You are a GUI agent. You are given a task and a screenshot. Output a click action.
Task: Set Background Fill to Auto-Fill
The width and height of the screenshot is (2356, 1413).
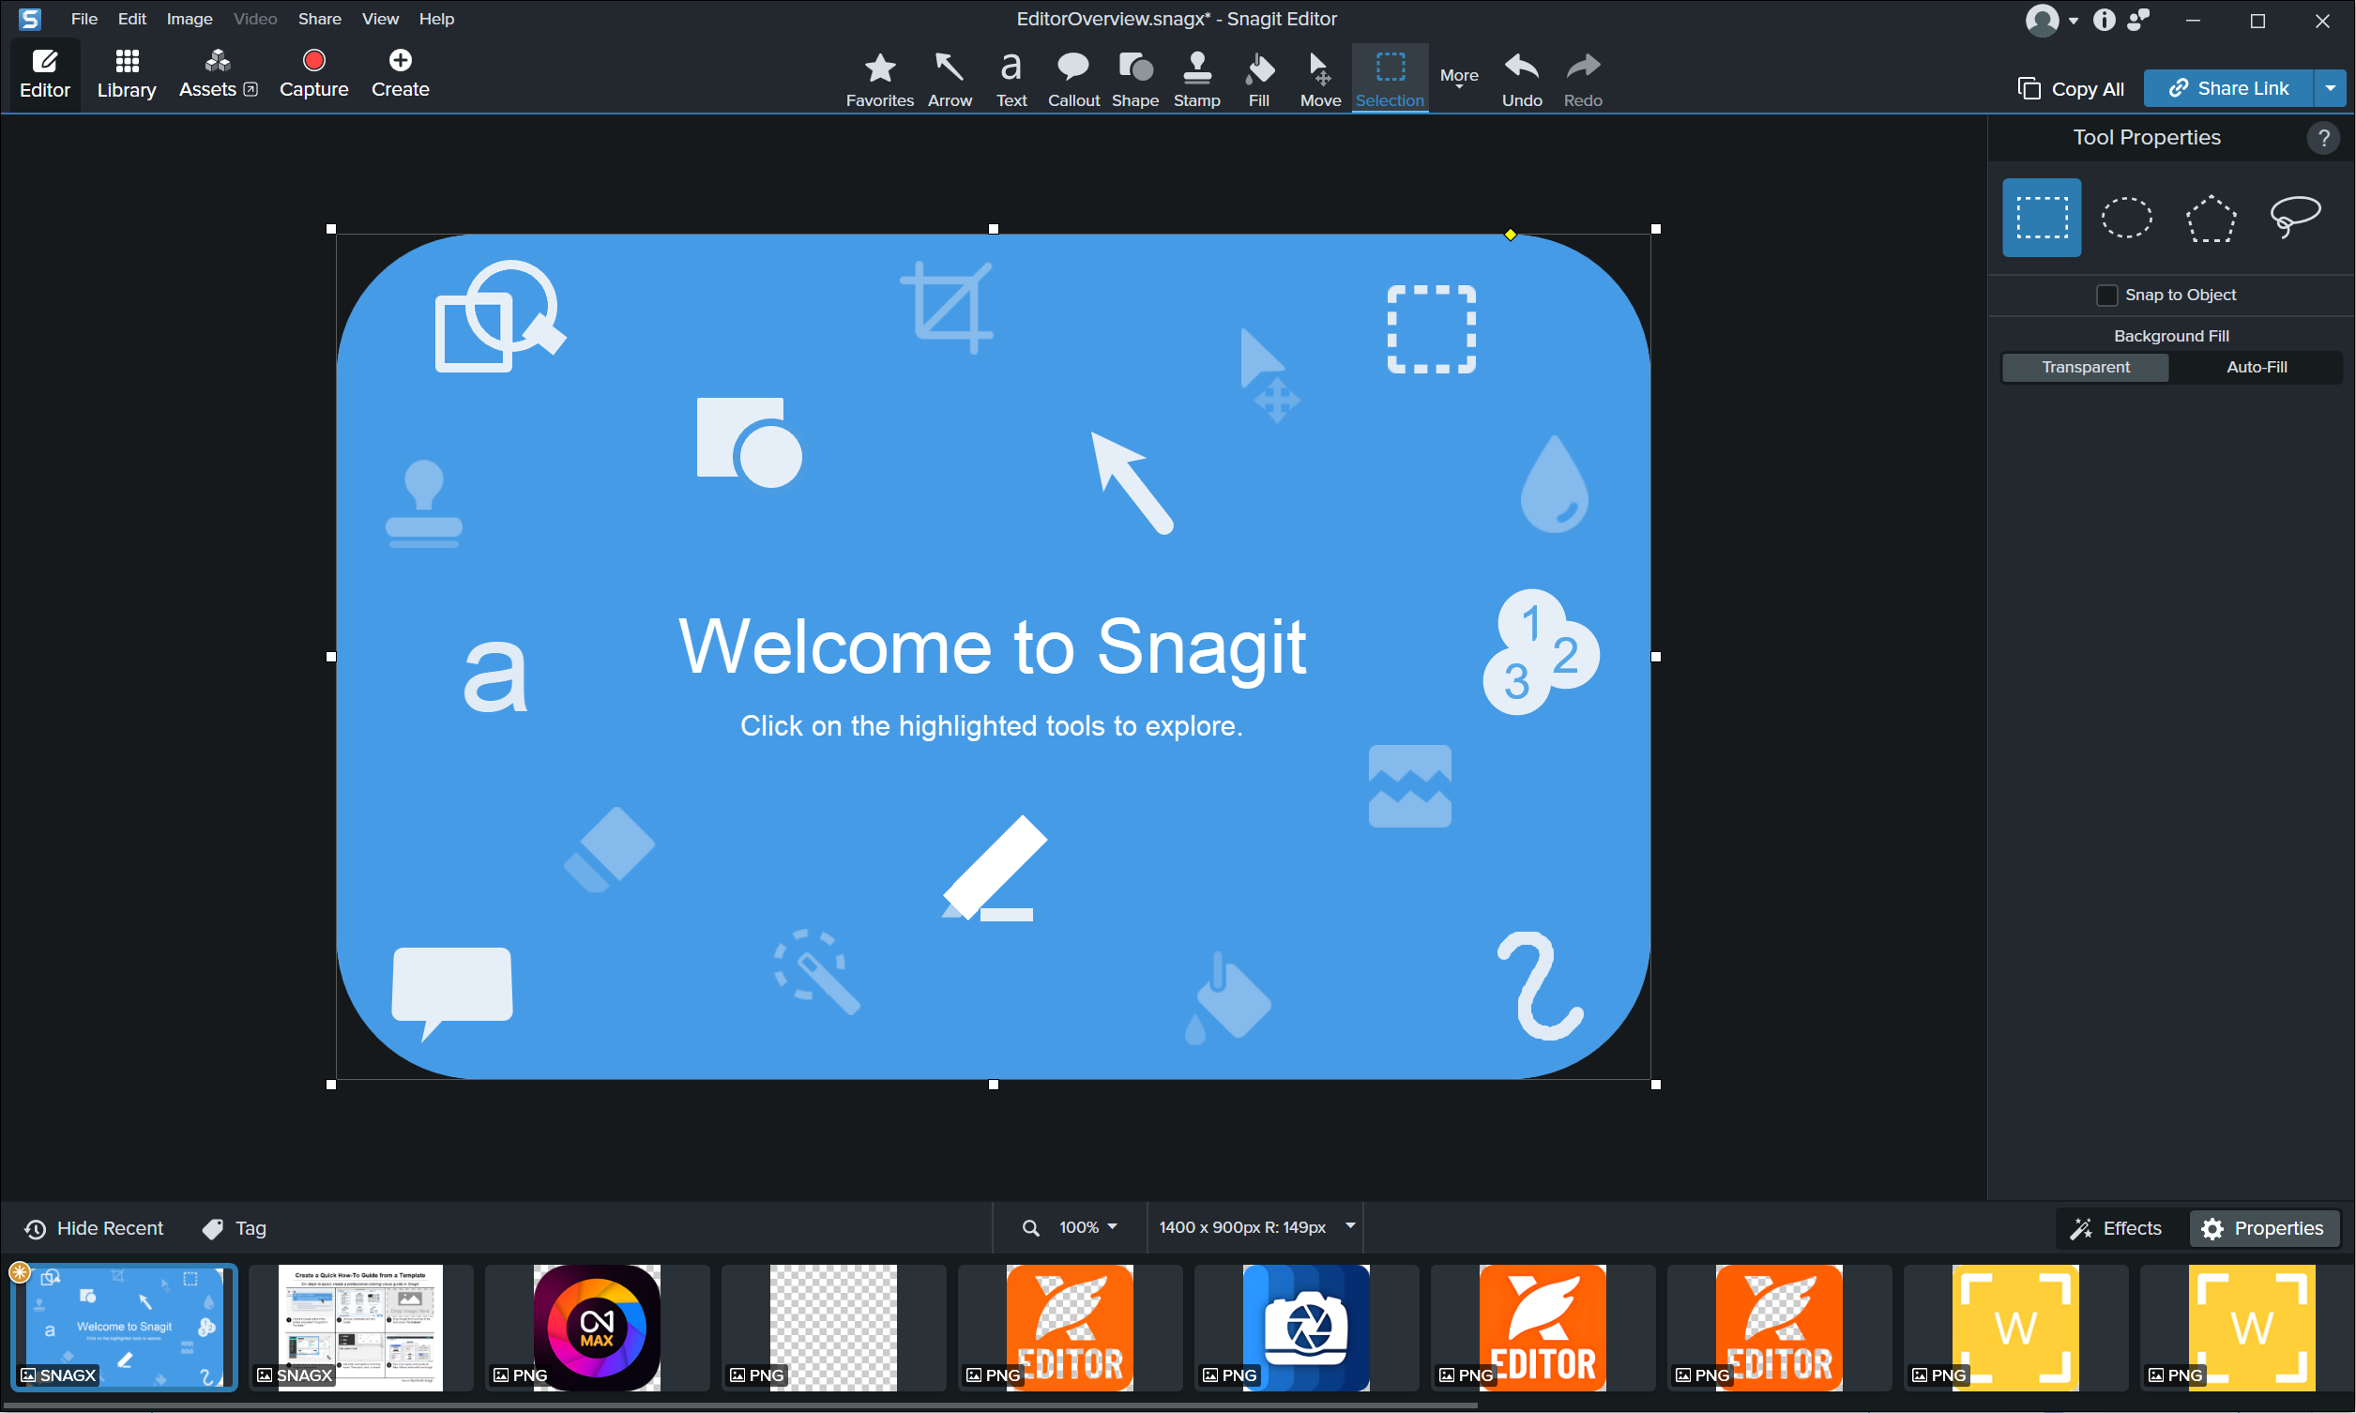point(2255,367)
